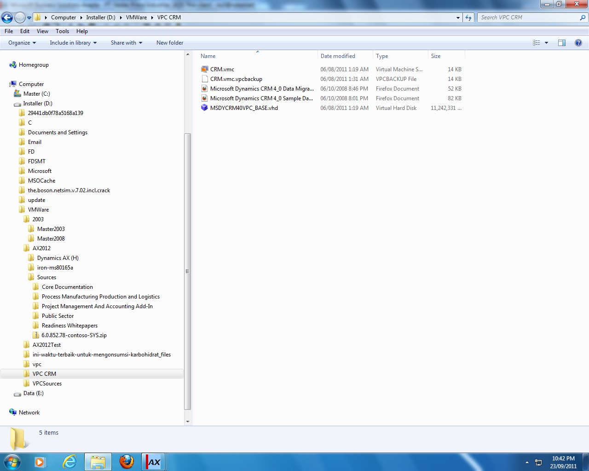Click the refresh button beside address bar
Image resolution: width=589 pixels, height=471 pixels.
[x=468, y=17]
